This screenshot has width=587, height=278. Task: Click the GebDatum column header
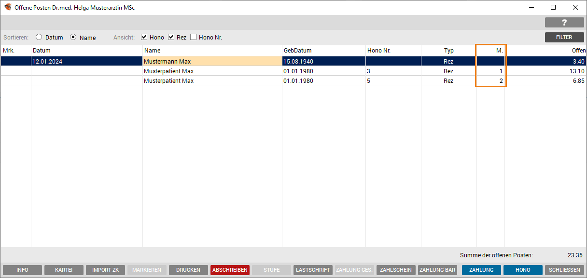[324, 51]
